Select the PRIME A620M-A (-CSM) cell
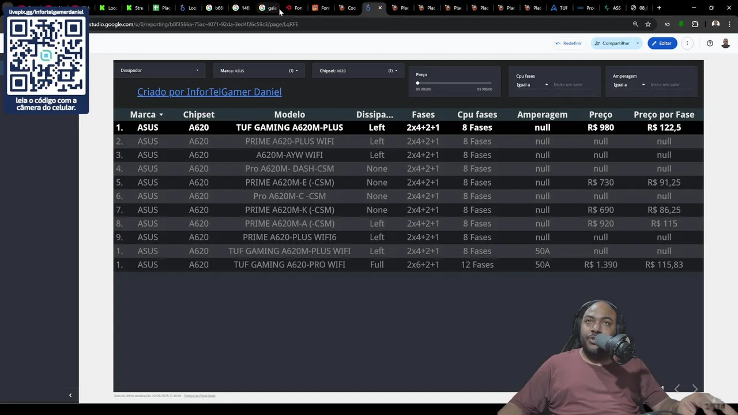This screenshot has width=738, height=415. [289, 224]
